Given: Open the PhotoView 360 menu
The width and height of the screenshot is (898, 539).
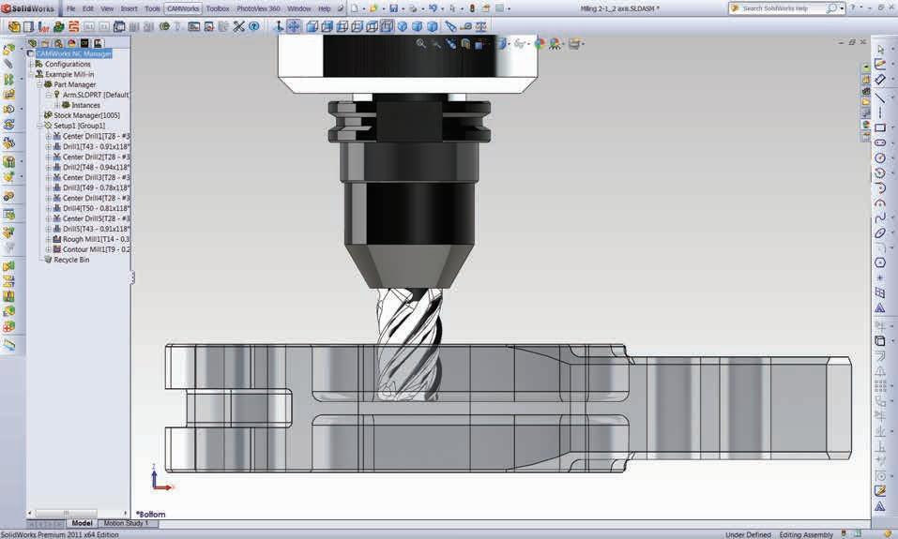Looking at the screenshot, I should pos(258,8).
